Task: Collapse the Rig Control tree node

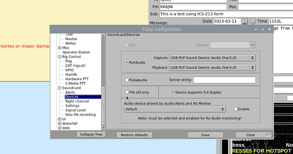Action: [59, 57]
